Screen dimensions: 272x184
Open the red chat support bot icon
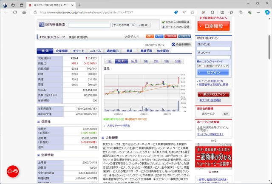[x=13, y=171]
